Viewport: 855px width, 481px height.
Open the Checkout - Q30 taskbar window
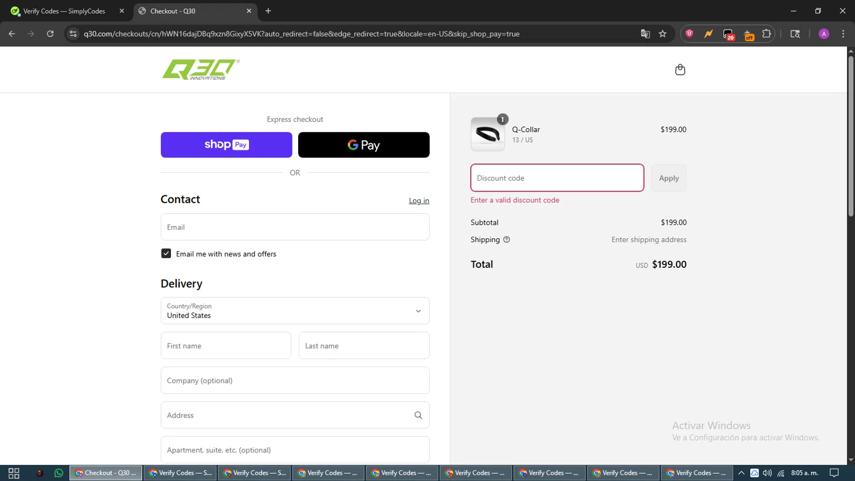(106, 473)
